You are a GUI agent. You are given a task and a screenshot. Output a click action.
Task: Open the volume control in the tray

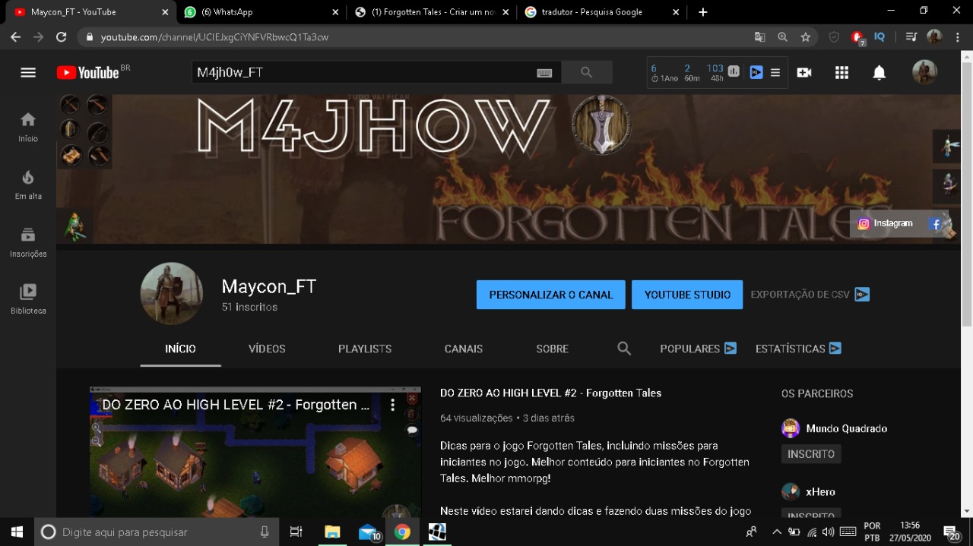point(829,532)
